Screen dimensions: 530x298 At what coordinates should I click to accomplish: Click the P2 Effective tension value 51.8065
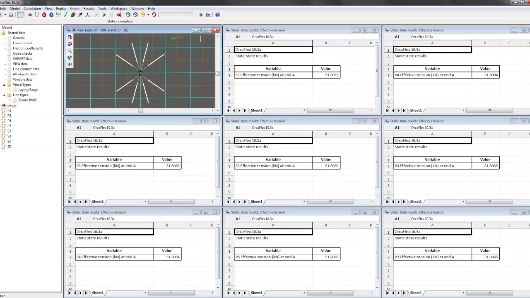click(x=485, y=257)
